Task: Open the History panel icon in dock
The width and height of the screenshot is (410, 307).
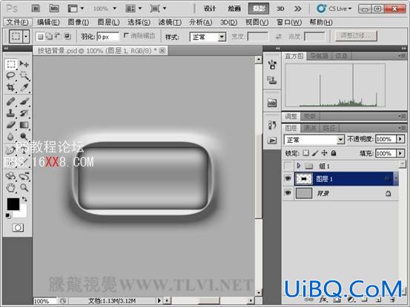Action: click(272, 125)
